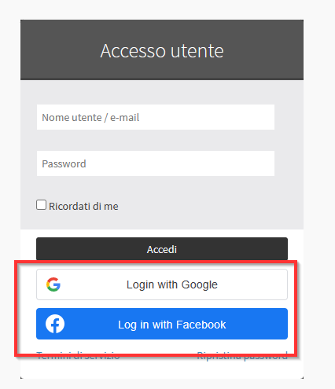Submit the form with Accedi button
The image size is (335, 389).
coord(162,249)
